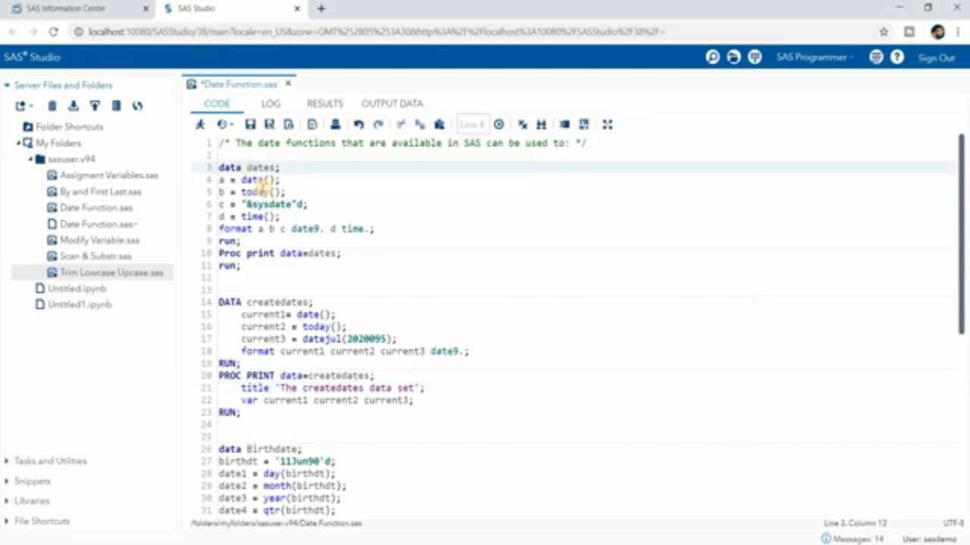
Task: Click the editor vertical scrollbar
Action: [x=962, y=235]
